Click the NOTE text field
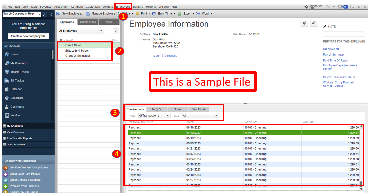Image resolution: width=370 pixels, height=196 pixels. click(x=344, y=34)
